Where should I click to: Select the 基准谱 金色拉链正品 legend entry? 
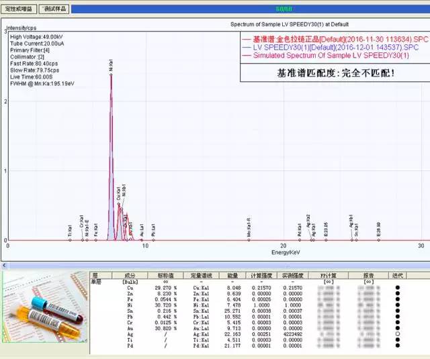pyautogui.click(x=335, y=39)
